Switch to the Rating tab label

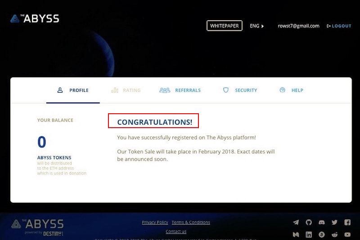coord(131,90)
